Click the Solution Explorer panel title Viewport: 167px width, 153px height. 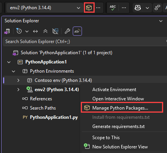point(22,21)
